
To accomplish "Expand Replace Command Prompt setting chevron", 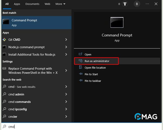I will [66, 70].
